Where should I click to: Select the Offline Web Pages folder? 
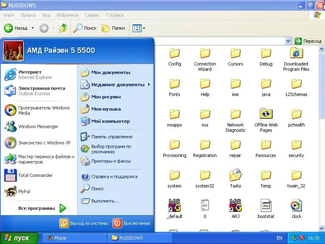point(266,120)
